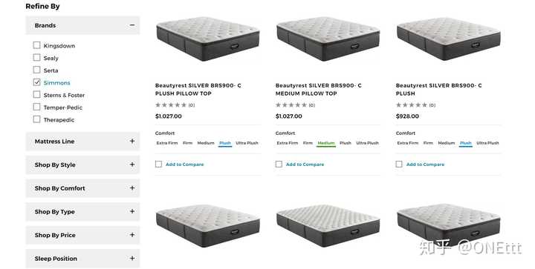Enable the Temper-Pedic brand filter
This screenshot has height=269, width=535.
click(37, 107)
